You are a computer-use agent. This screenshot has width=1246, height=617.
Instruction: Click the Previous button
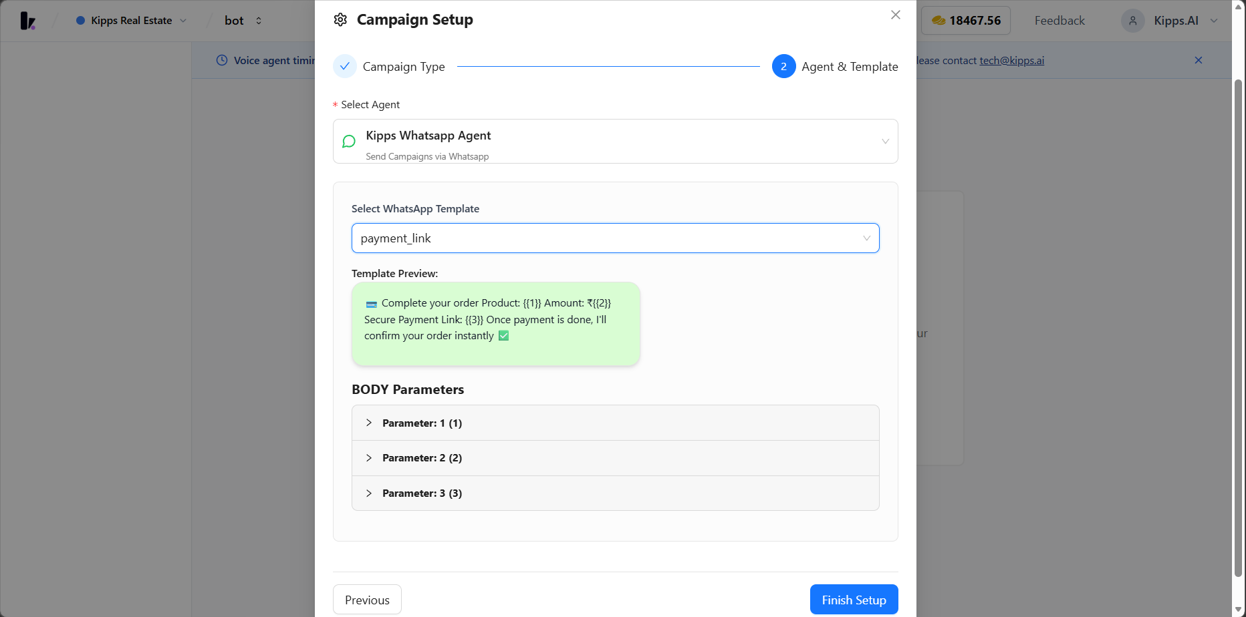(367, 600)
